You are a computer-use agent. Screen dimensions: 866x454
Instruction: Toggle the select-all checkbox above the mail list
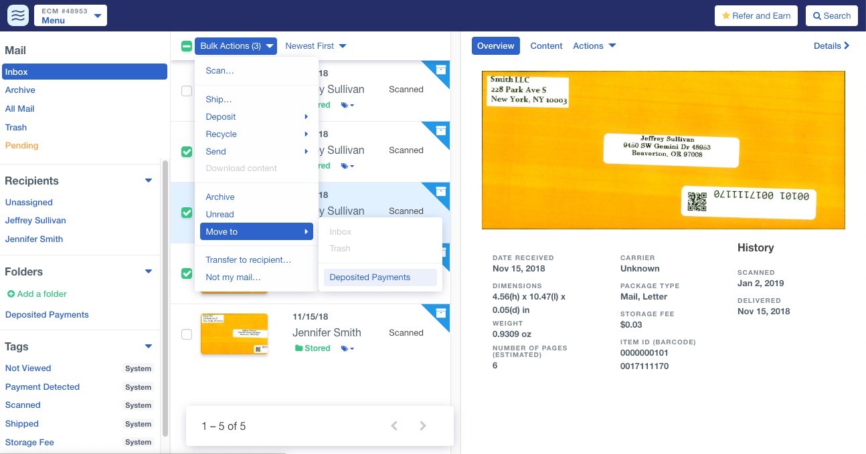click(187, 45)
